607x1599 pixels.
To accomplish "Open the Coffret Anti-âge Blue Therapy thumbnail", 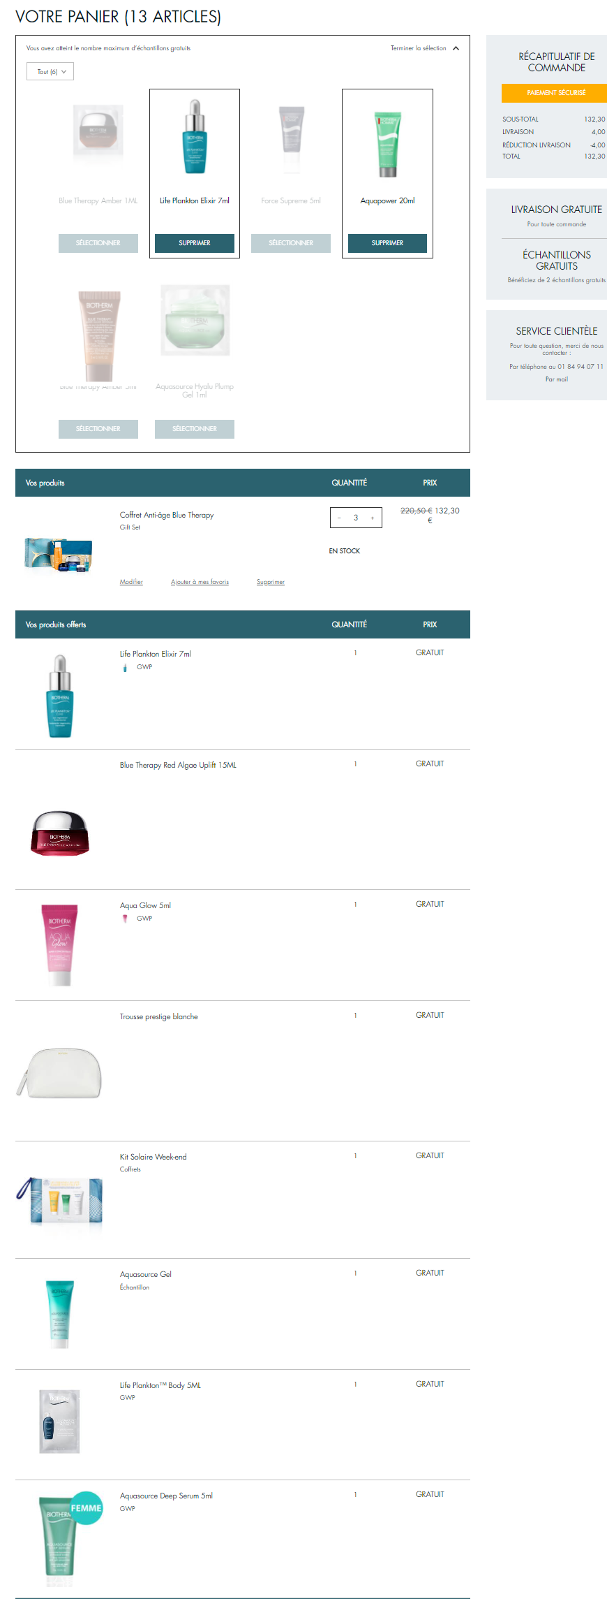I will pos(59,555).
